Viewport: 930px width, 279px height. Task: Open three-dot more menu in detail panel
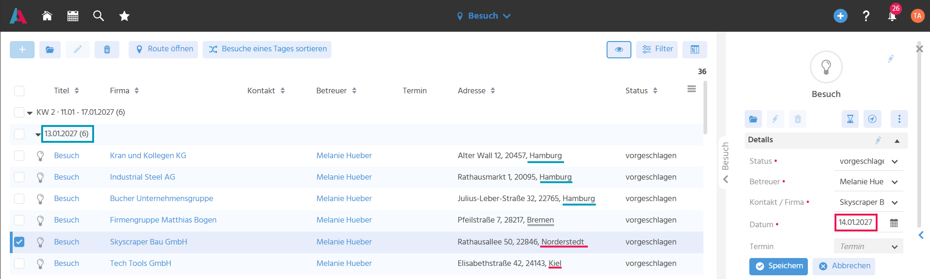coord(899,119)
